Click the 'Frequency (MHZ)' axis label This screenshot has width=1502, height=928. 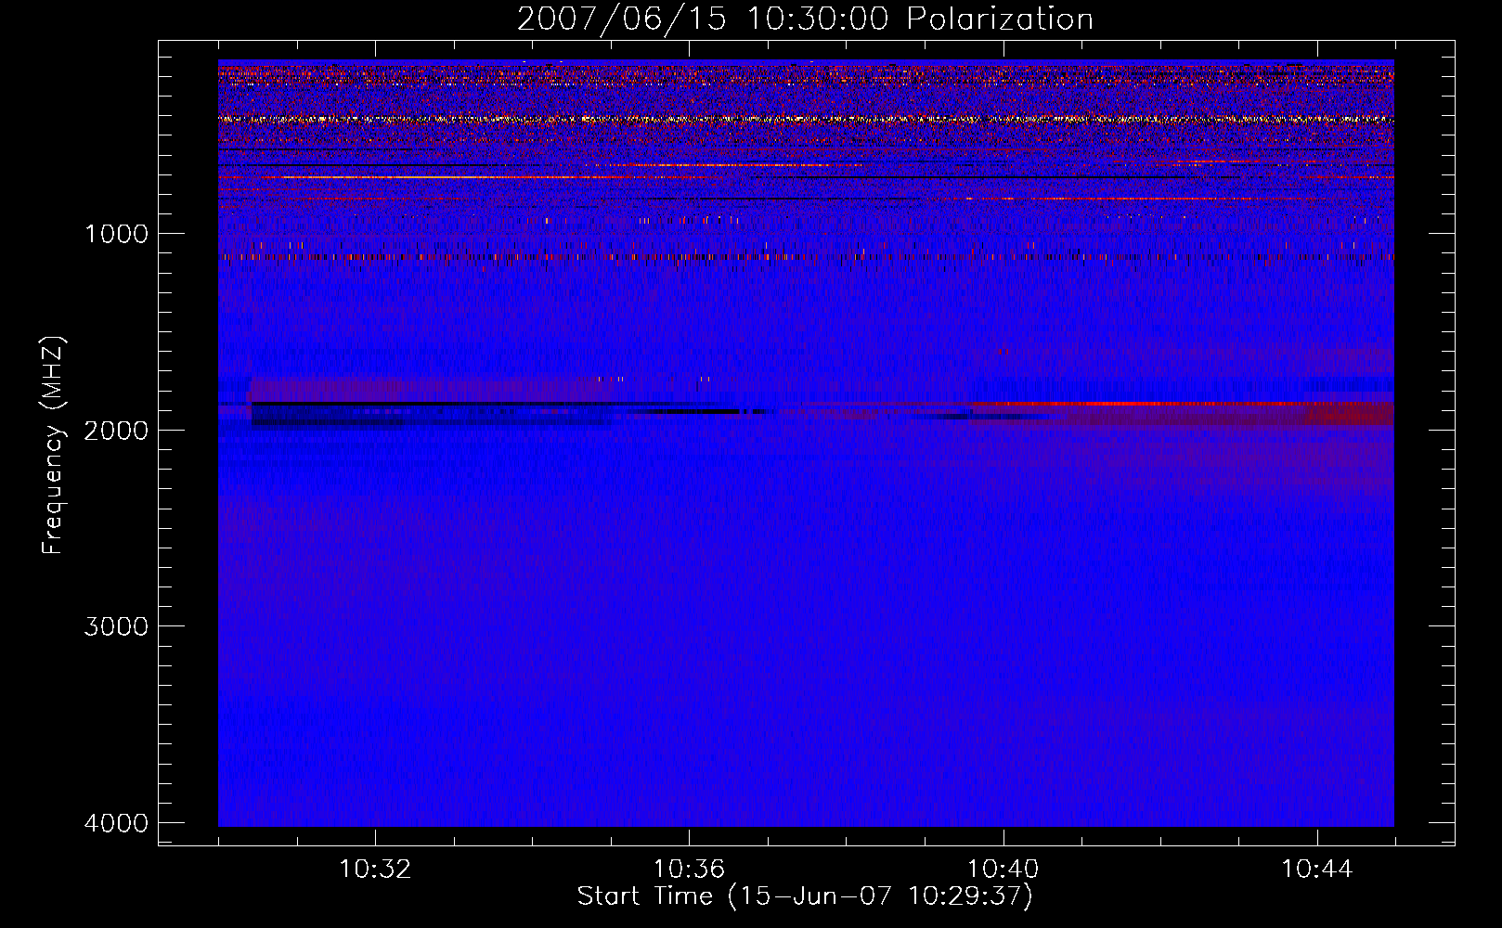pos(54,445)
